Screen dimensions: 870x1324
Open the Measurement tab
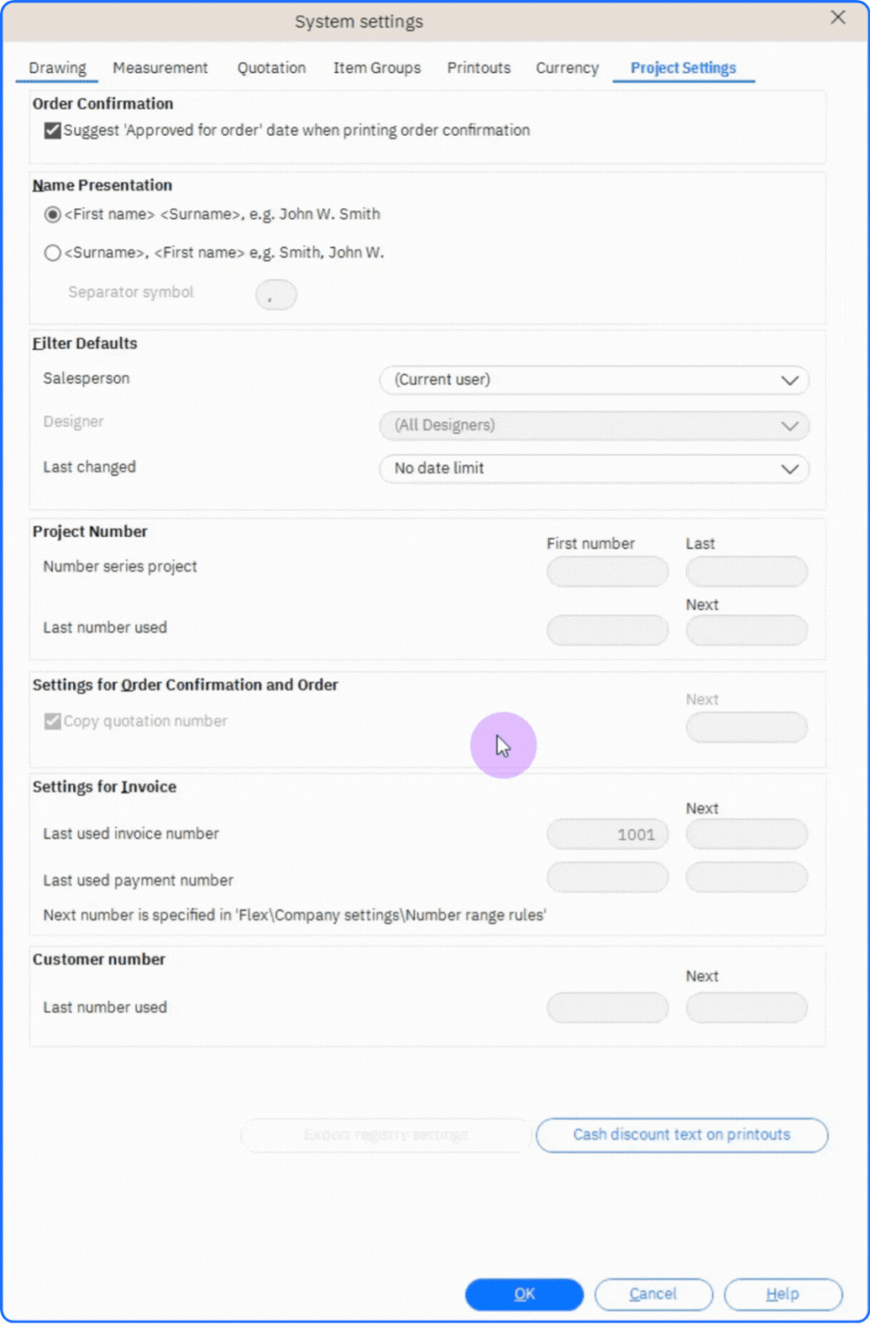[160, 68]
